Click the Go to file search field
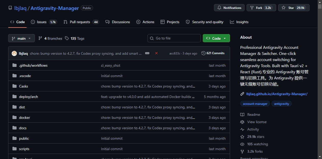 coord(174,38)
